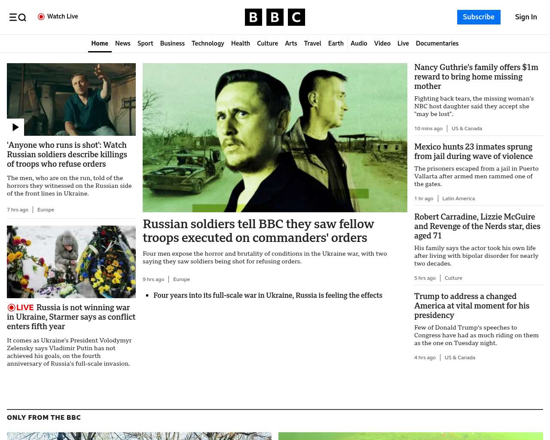
Task: Click the "4 hrs ago" timestamp
Action: [425, 357]
